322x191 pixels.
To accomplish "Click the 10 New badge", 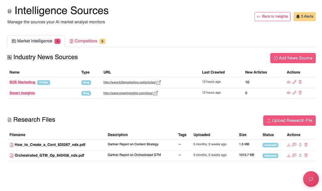I will 43,82.
